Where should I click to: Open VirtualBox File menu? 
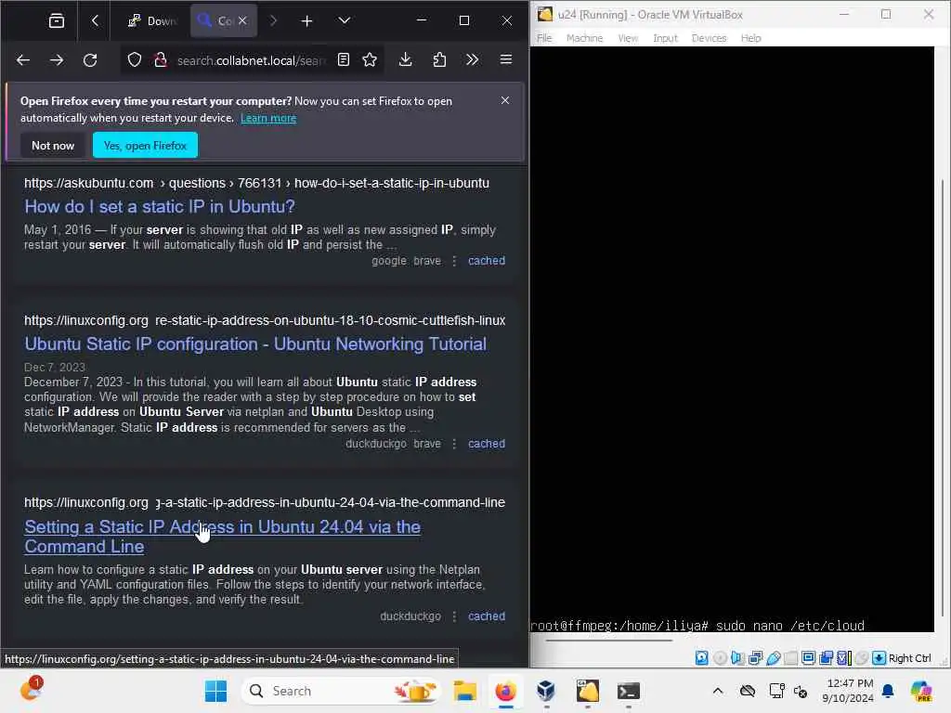(544, 38)
